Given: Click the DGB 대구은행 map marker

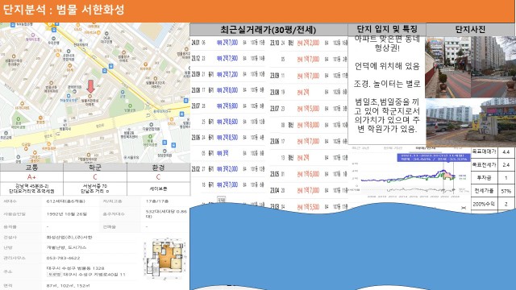Looking at the screenshot, I should 106,34.
